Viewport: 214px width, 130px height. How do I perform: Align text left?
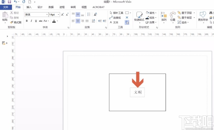tap(73, 21)
